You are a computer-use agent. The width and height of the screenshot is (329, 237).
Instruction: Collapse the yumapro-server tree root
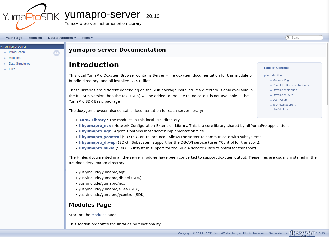(1, 47)
